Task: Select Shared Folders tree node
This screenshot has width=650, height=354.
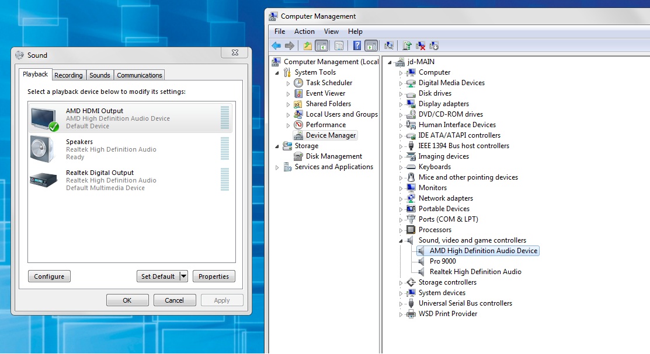Action: 328,103
